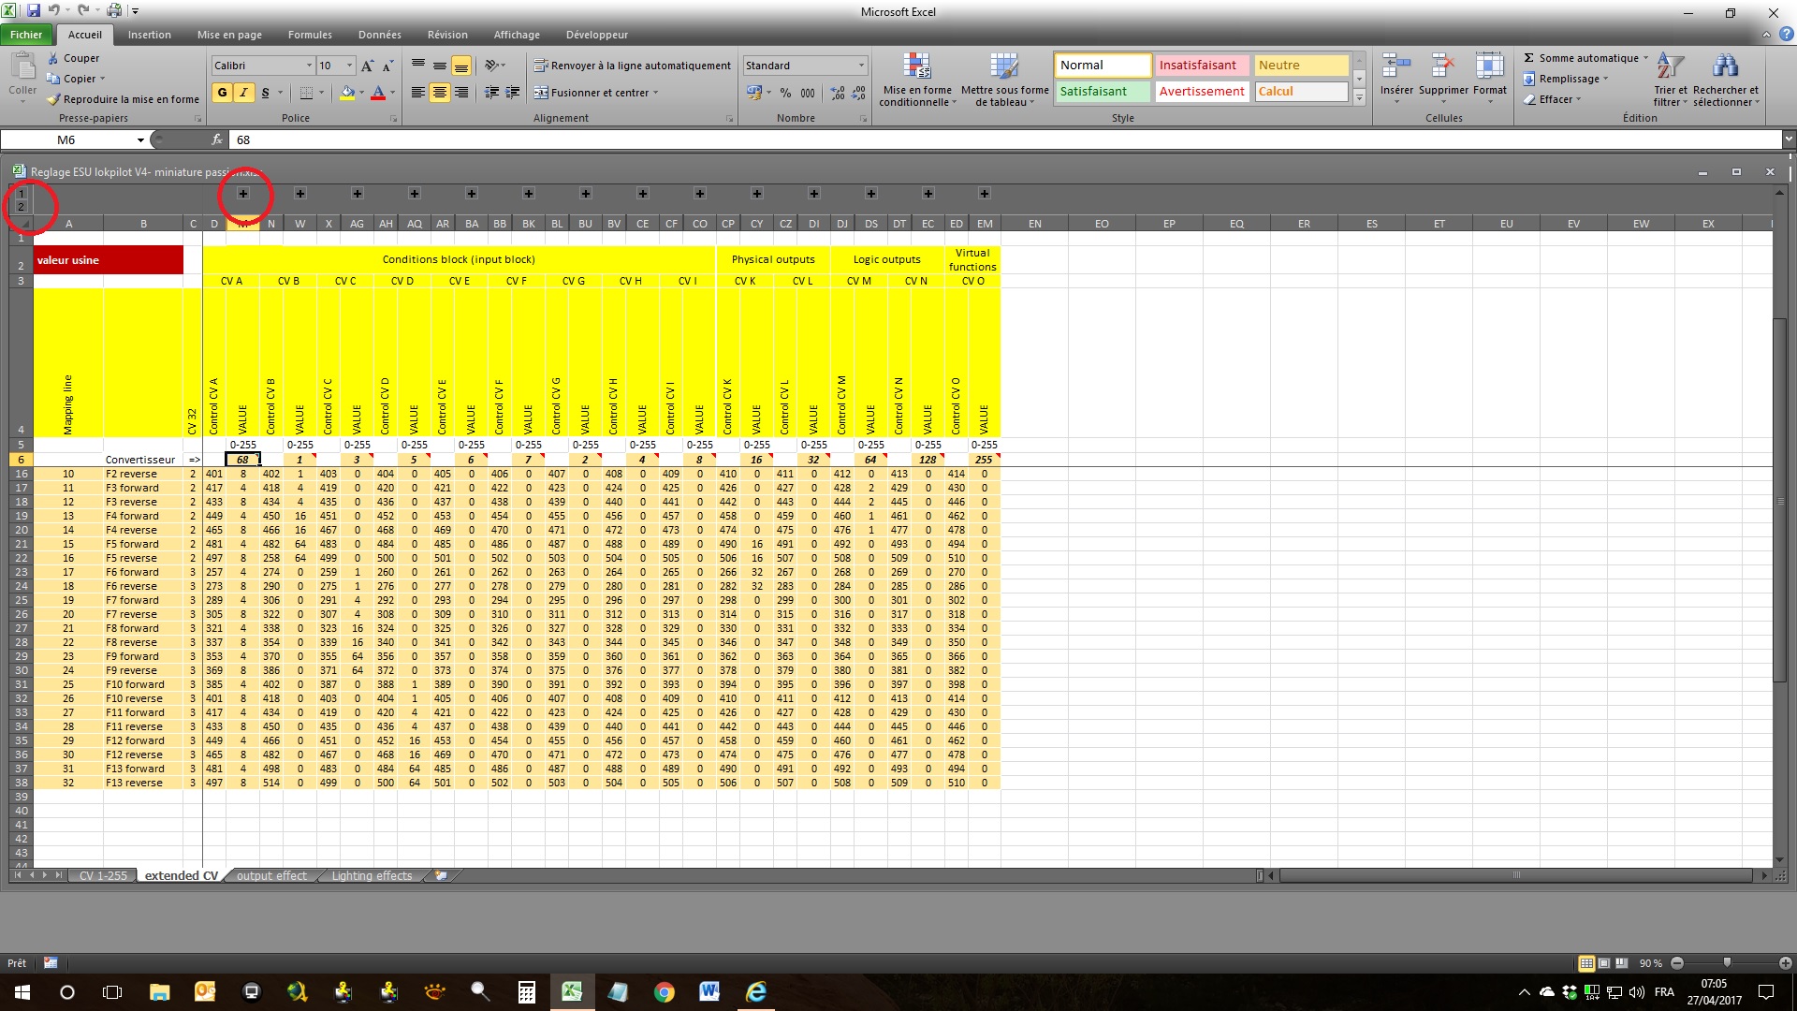Toggle bottom vertical alignment
The width and height of the screenshot is (1797, 1011).
tap(461, 66)
